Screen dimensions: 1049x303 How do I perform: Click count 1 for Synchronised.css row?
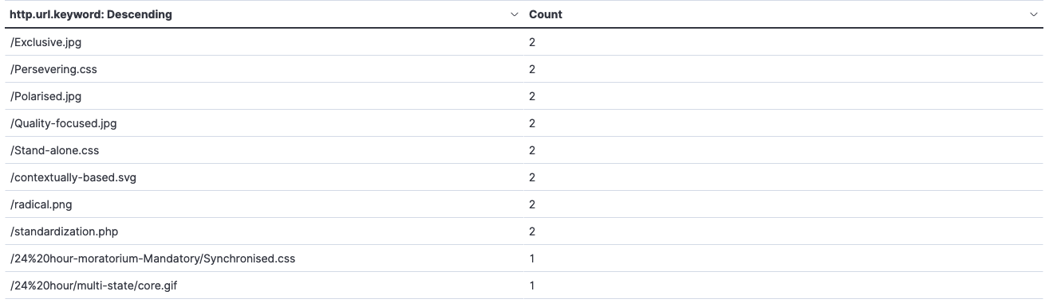[532, 258]
